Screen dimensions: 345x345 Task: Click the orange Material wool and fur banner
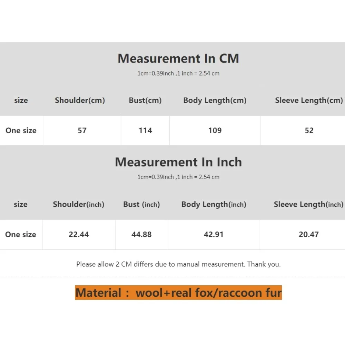pyautogui.click(x=178, y=293)
